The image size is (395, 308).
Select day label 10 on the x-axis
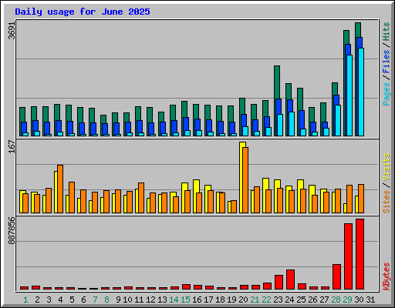pos(127,300)
